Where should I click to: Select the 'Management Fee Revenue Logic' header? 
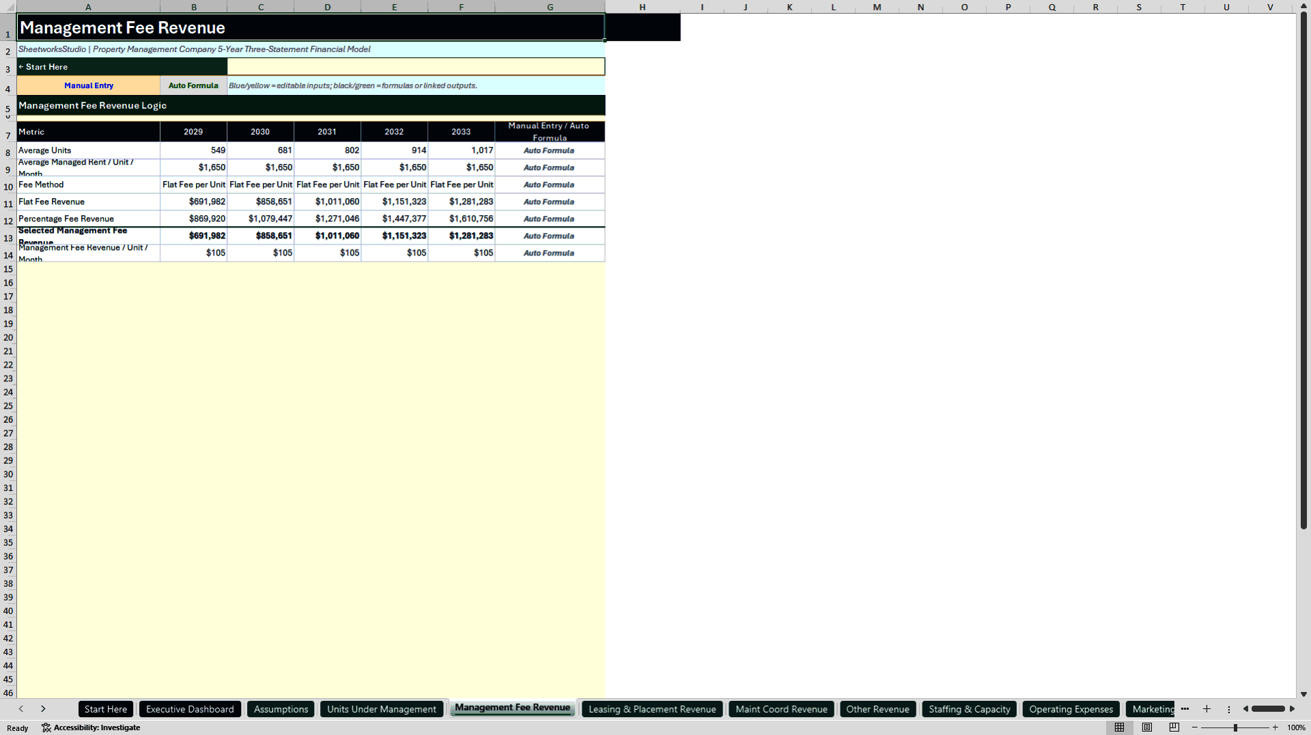[x=311, y=105]
